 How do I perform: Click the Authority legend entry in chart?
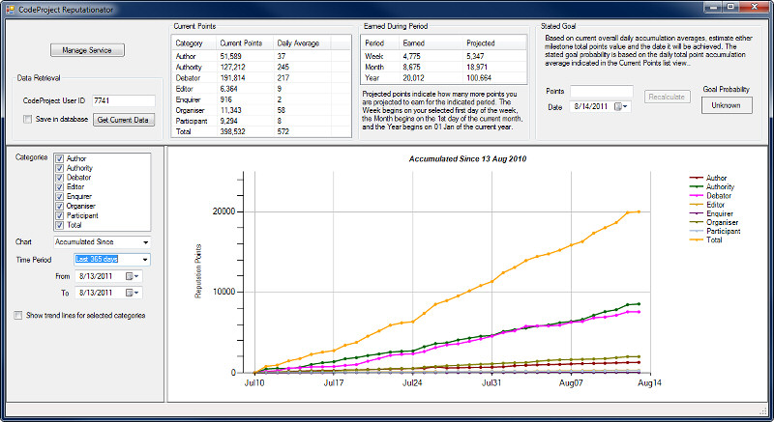(x=712, y=186)
